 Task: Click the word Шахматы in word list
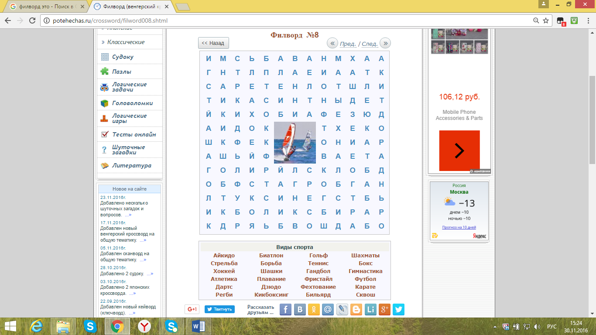pyautogui.click(x=366, y=256)
